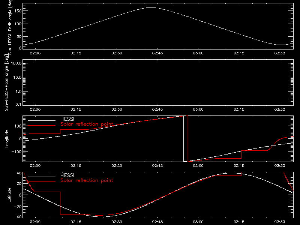Click 02:45 time label under Longitude plot

[157, 166]
